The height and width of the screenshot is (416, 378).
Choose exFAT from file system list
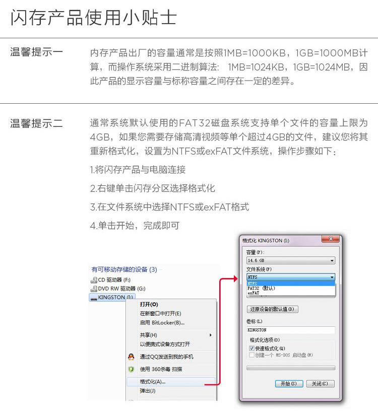click(x=291, y=293)
